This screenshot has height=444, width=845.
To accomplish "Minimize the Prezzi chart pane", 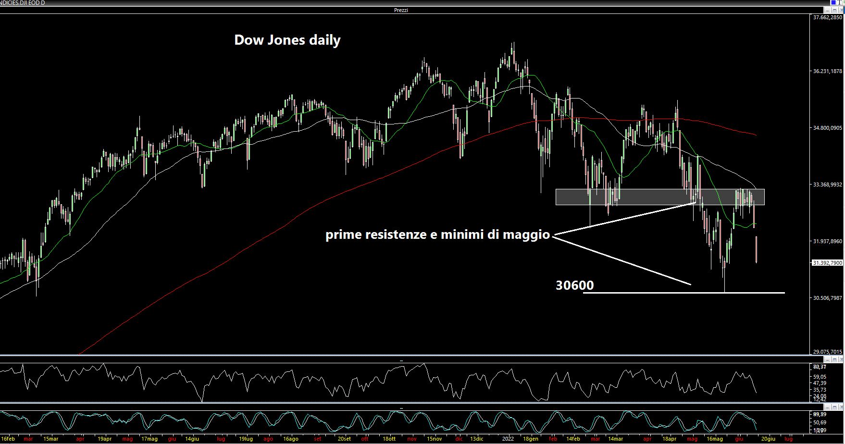I will click(827, 10).
